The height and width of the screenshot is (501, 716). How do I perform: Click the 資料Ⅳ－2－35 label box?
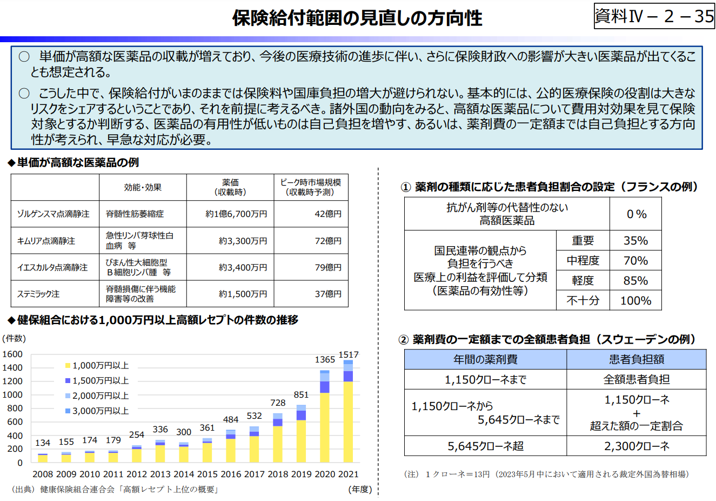click(x=654, y=16)
